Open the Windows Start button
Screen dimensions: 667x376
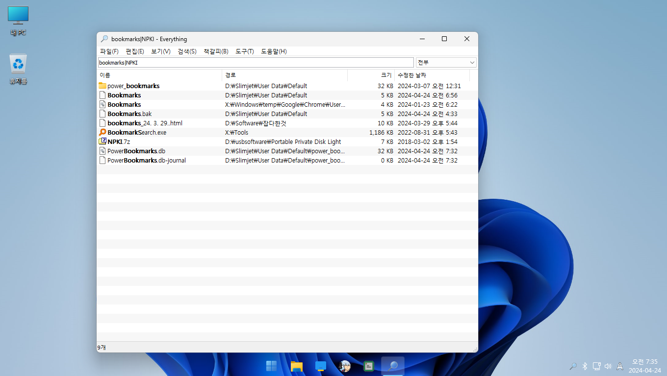tap(271, 366)
